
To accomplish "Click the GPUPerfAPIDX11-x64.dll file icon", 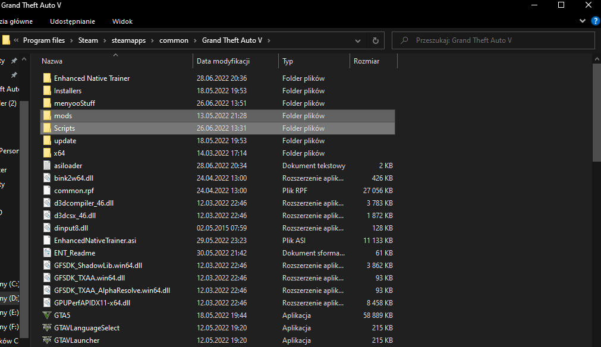I will click(47, 302).
